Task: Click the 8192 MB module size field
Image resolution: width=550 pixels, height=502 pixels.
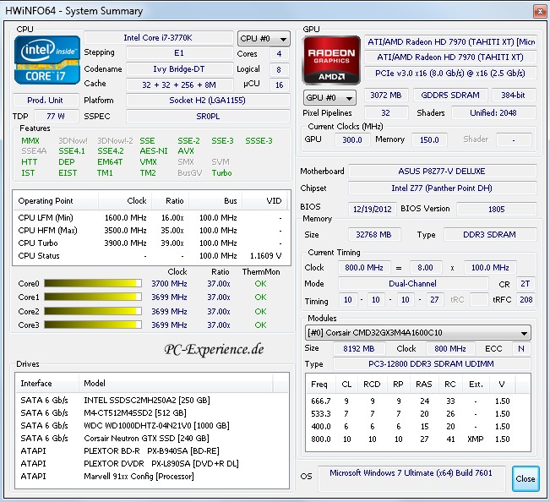Action: coord(359,349)
